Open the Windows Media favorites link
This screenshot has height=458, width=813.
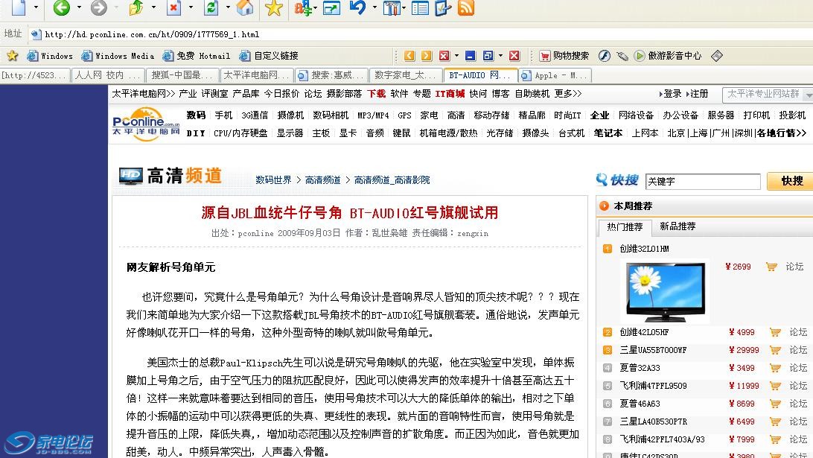tap(118, 56)
